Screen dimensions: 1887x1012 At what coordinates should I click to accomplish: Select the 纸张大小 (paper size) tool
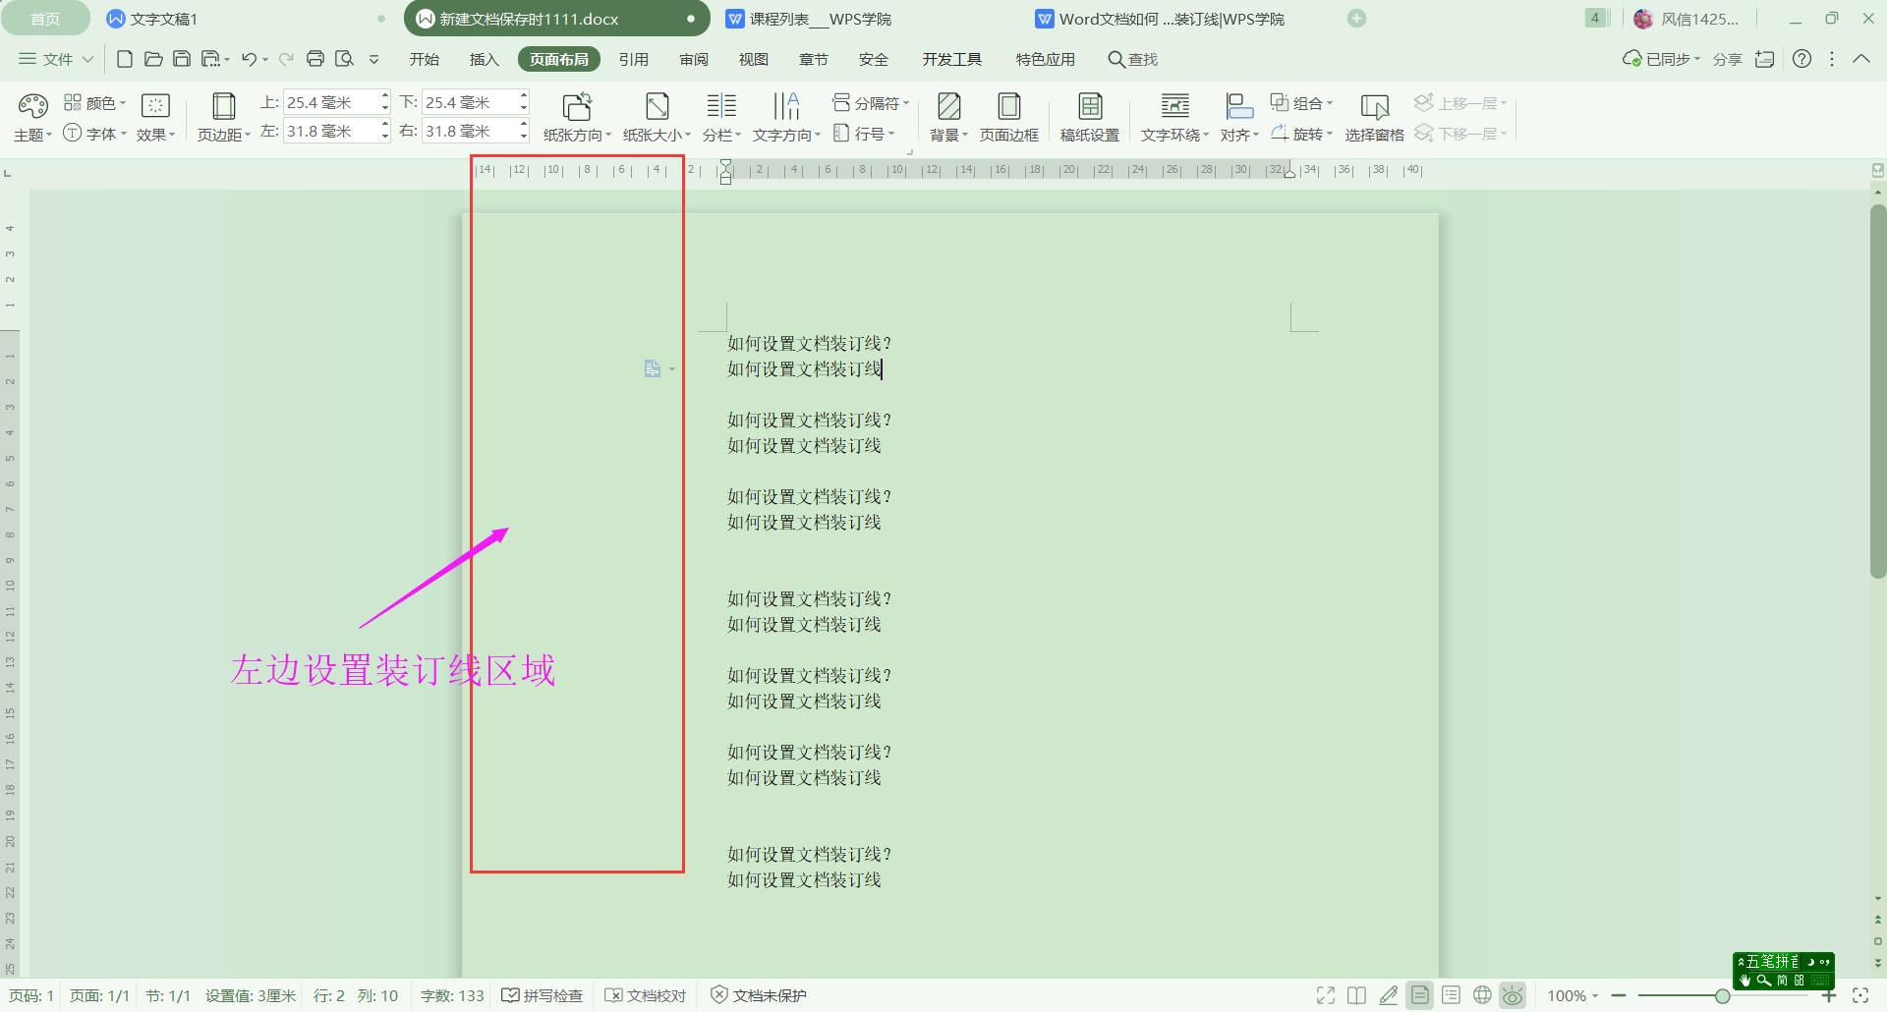656,116
